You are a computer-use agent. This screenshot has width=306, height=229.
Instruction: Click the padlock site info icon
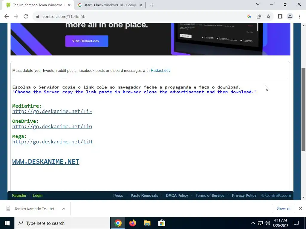[x=38, y=17]
